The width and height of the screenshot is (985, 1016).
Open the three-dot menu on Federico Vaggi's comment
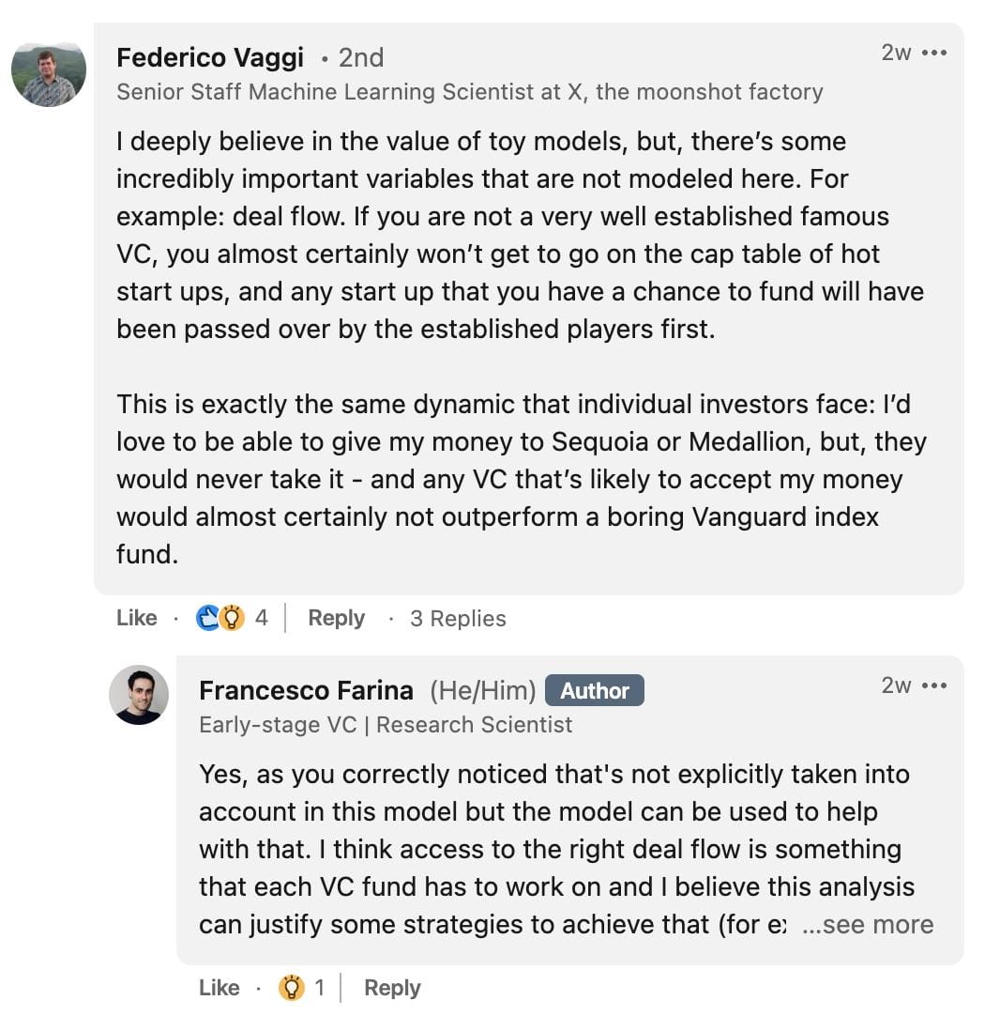pyautogui.click(x=934, y=54)
